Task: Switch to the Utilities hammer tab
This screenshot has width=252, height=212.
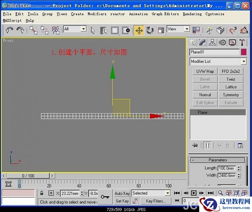Action: 242,42
